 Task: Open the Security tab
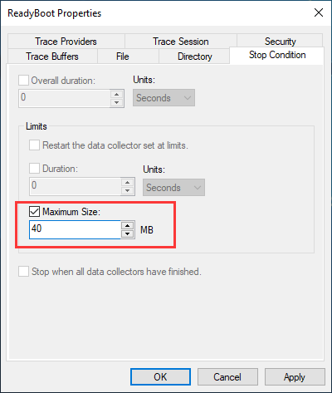click(280, 42)
